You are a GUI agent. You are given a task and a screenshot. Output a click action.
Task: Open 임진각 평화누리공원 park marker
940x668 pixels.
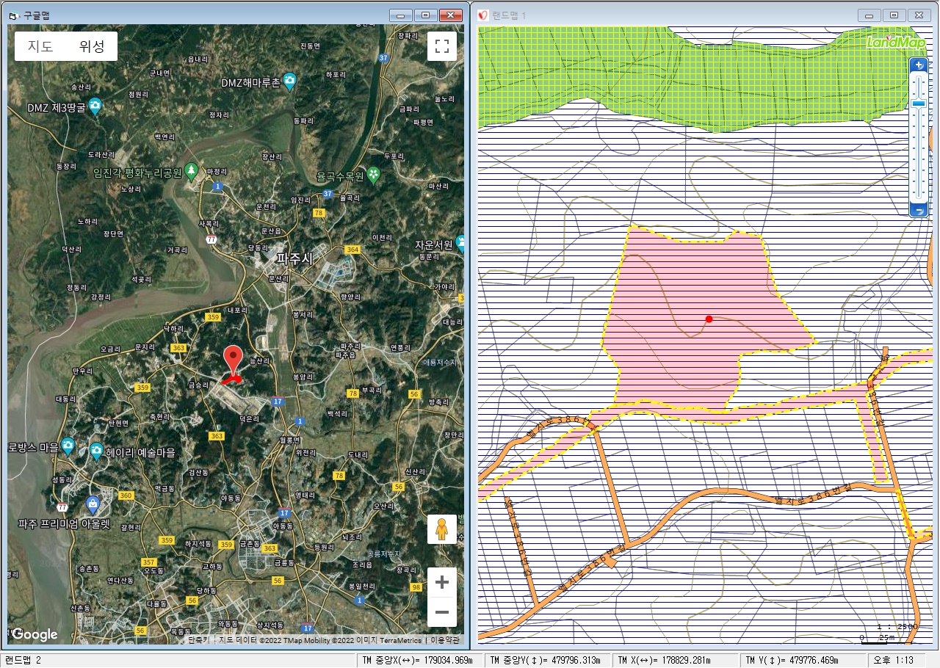(192, 173)
